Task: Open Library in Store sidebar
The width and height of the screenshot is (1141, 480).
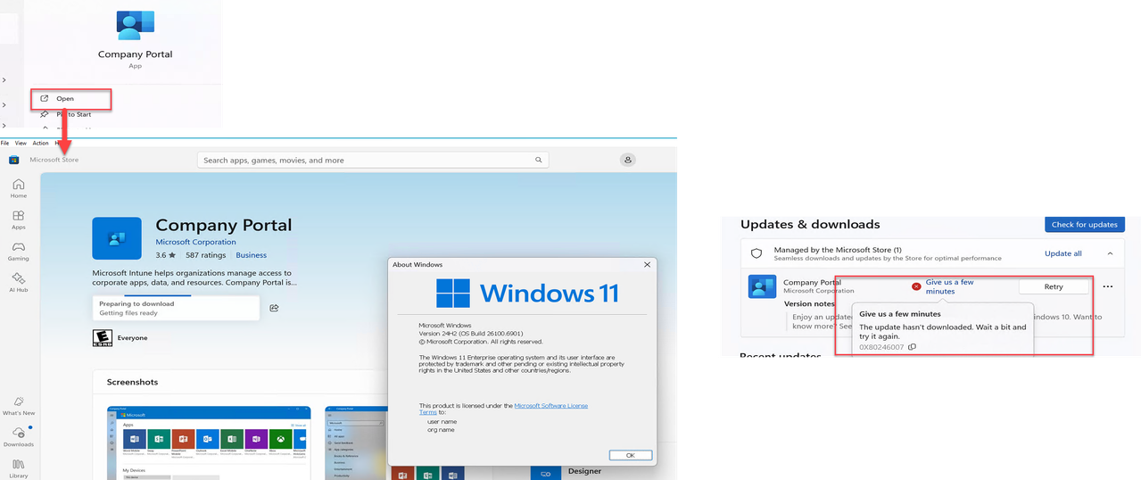Action: (18, 468)
